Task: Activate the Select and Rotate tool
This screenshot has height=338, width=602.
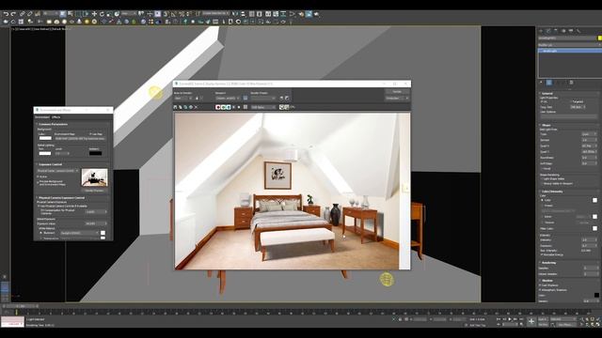Action: pyautogui.click(x=102, y=14)
